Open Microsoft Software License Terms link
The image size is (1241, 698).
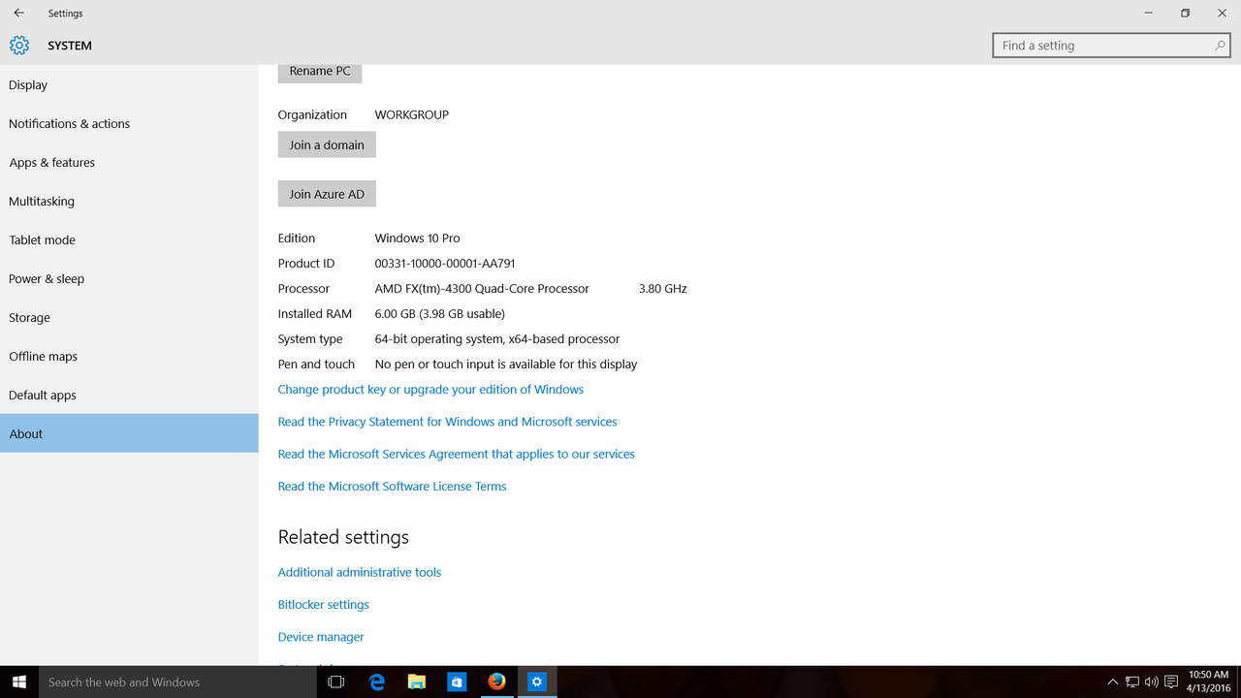[392, 486]
